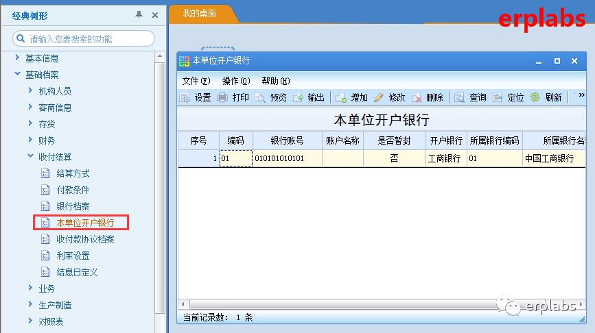
Task: Open 预览 print preview icon
Action: 260,97
